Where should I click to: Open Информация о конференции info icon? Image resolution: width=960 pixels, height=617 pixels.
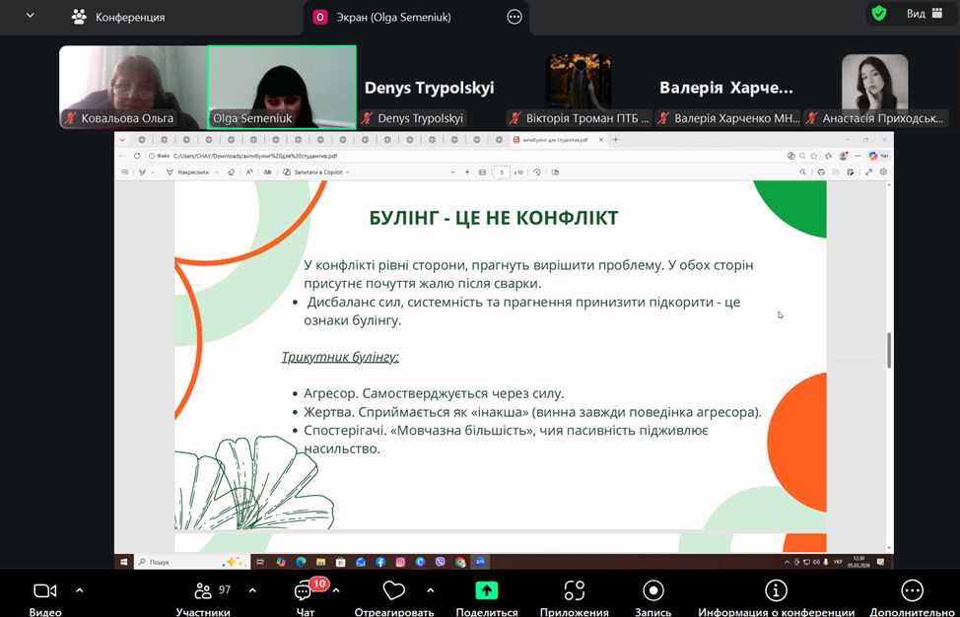776,591
